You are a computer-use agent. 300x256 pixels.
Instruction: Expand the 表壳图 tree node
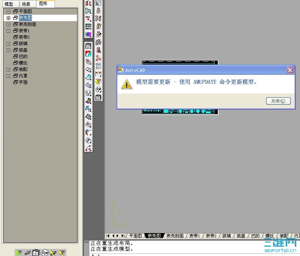click(x=8, y=18)
